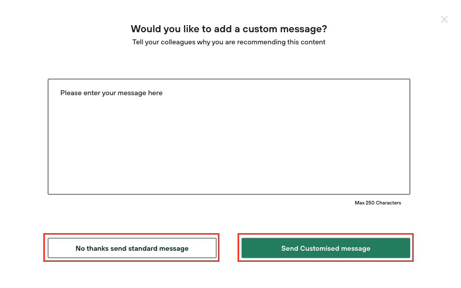
Task: Click the 'Please enter your message here' placeholder
Action: click(x=111, y=93)
